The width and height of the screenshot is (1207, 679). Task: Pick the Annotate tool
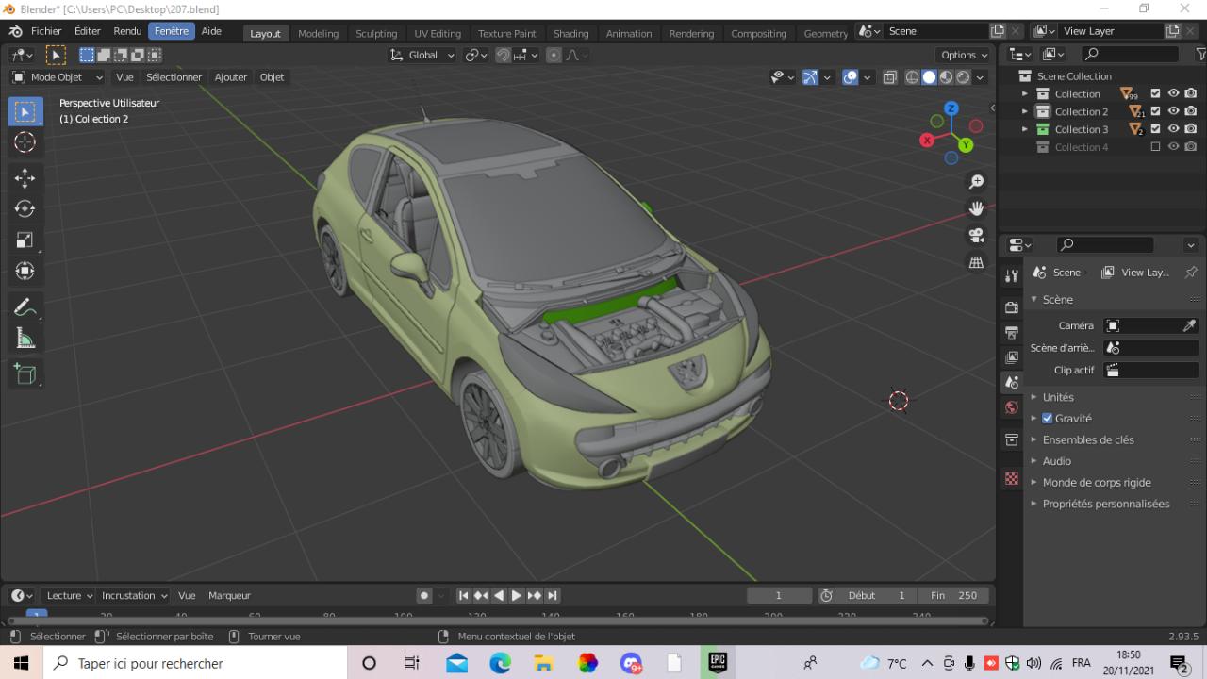[x=25, y=306]
